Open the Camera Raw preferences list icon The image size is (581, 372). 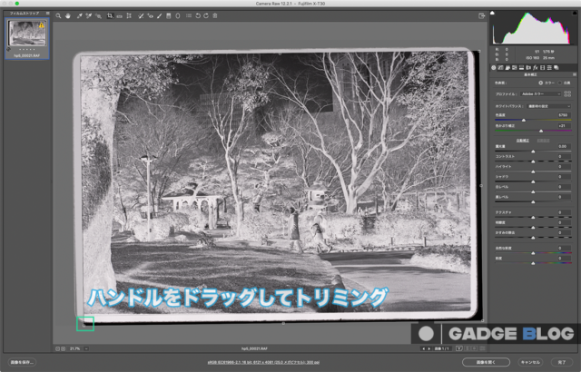(x=189, y=16)
